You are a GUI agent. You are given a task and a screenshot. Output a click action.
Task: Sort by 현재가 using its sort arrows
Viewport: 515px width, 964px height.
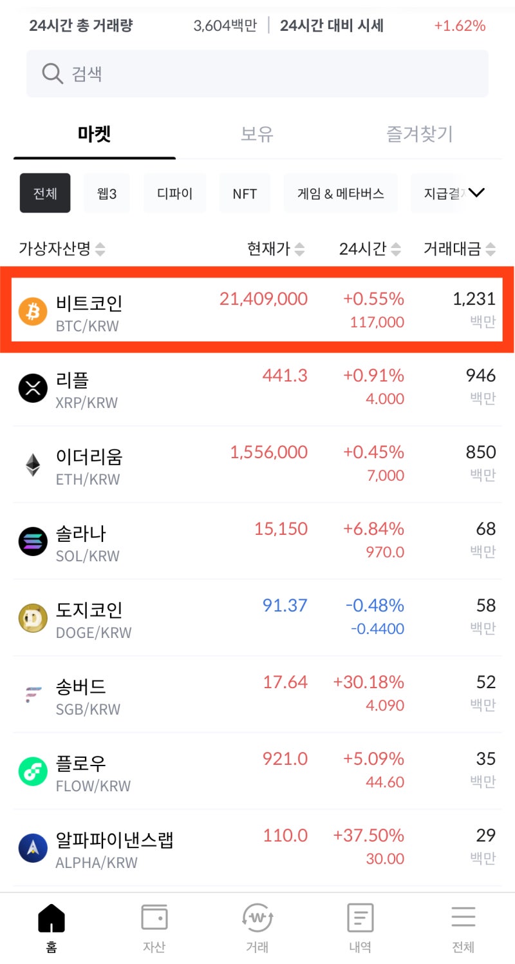pyautogui.click(x=299, y=249)
